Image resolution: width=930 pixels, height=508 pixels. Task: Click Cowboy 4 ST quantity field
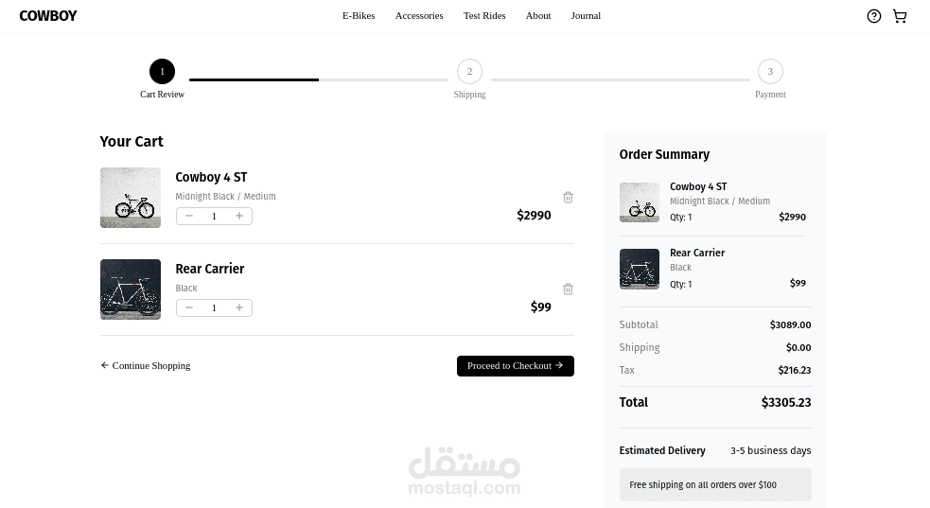pyautogui.click(x=214, y=217)
